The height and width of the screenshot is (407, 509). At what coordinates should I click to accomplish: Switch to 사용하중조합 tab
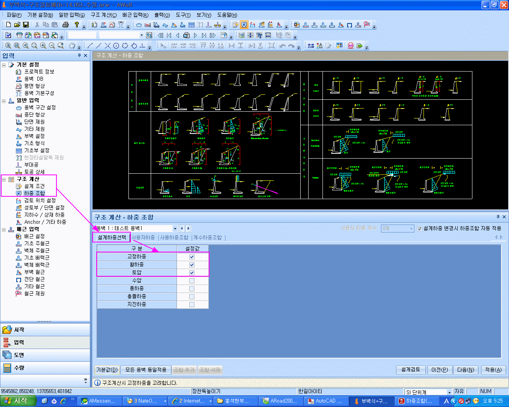pos(174,237)
